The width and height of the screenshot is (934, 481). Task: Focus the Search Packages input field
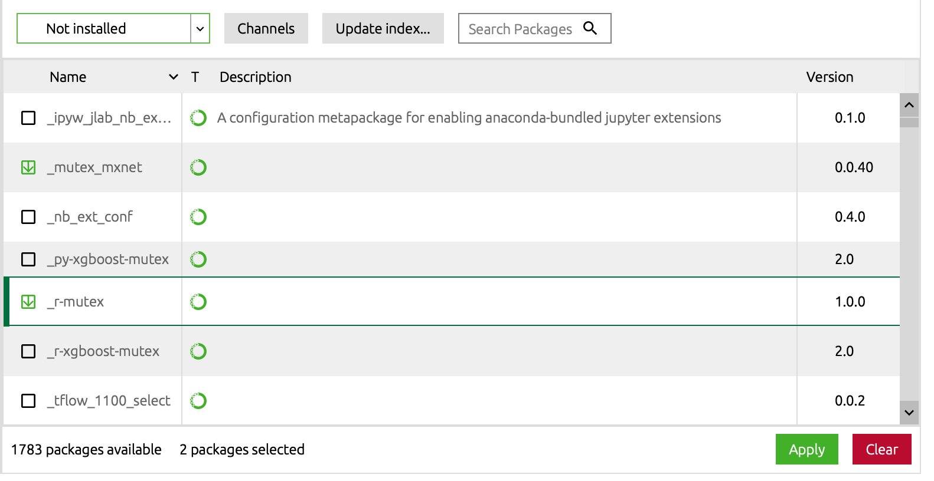(x=520, y=29)
